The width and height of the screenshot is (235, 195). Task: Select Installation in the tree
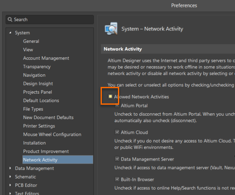[35, 143]
